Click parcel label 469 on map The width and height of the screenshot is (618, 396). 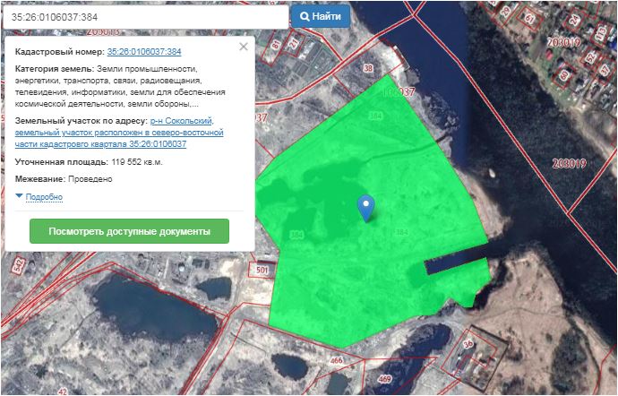384,380
